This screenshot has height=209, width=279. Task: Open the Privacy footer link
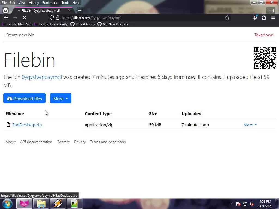pos(80,142)
